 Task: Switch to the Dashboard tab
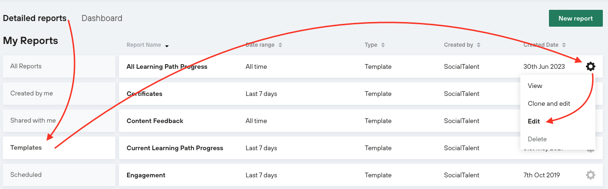pyautogui.click(x=102, y=18)
